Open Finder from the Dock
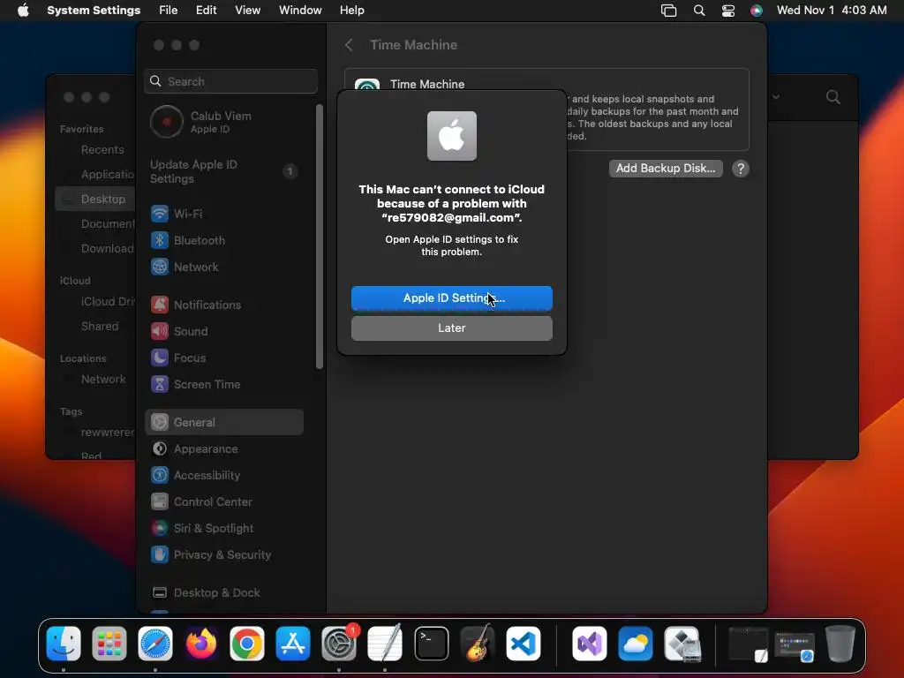 64,644
